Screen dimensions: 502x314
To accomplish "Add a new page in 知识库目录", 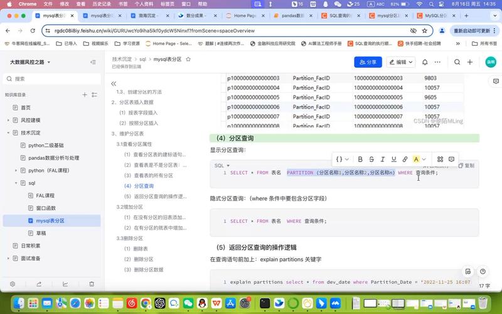I will [85, 95].
